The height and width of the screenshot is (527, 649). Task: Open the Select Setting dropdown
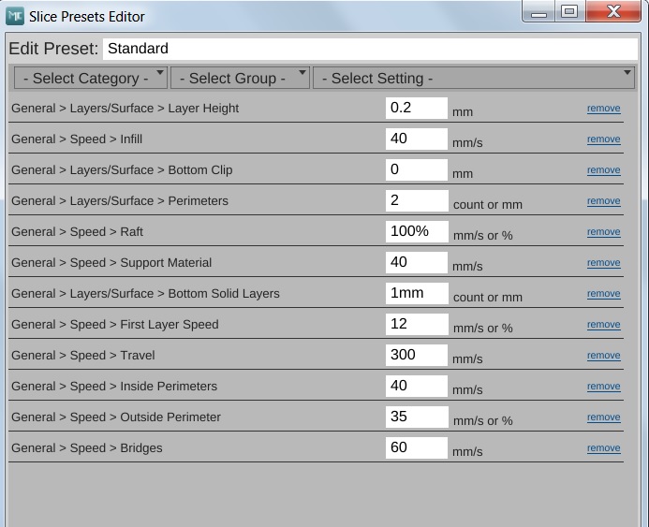(x=475, y=78)
